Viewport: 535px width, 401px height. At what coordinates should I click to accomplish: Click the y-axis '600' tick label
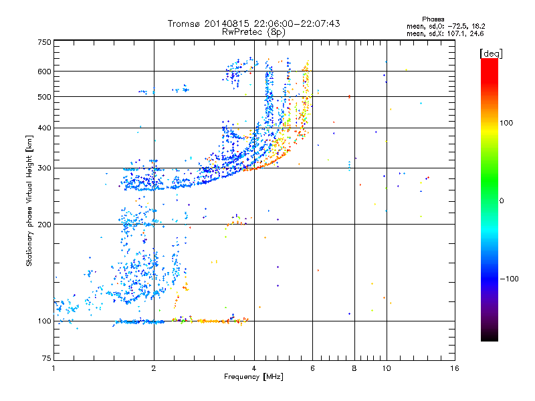click(45, 72)
